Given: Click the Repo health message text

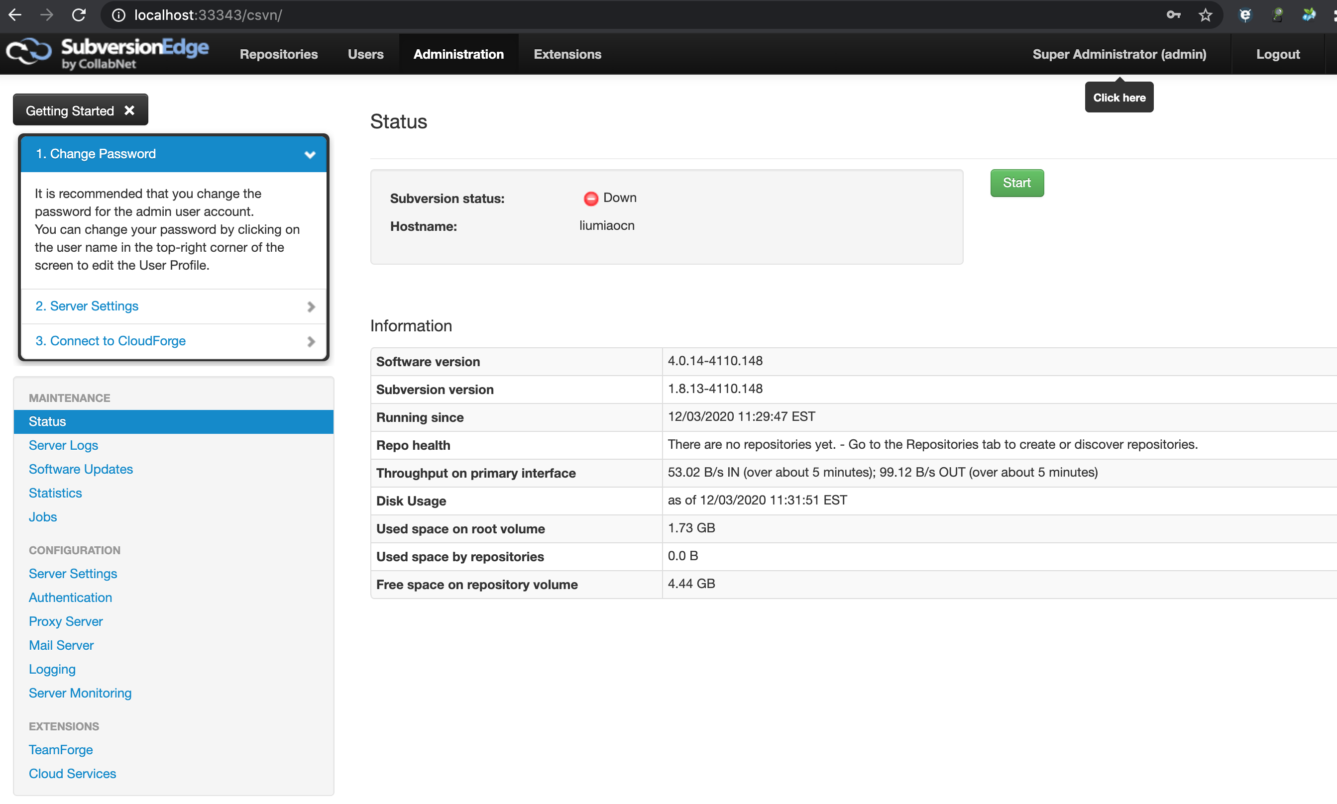Looking at the screenshot, I should [x=932, y=444].
